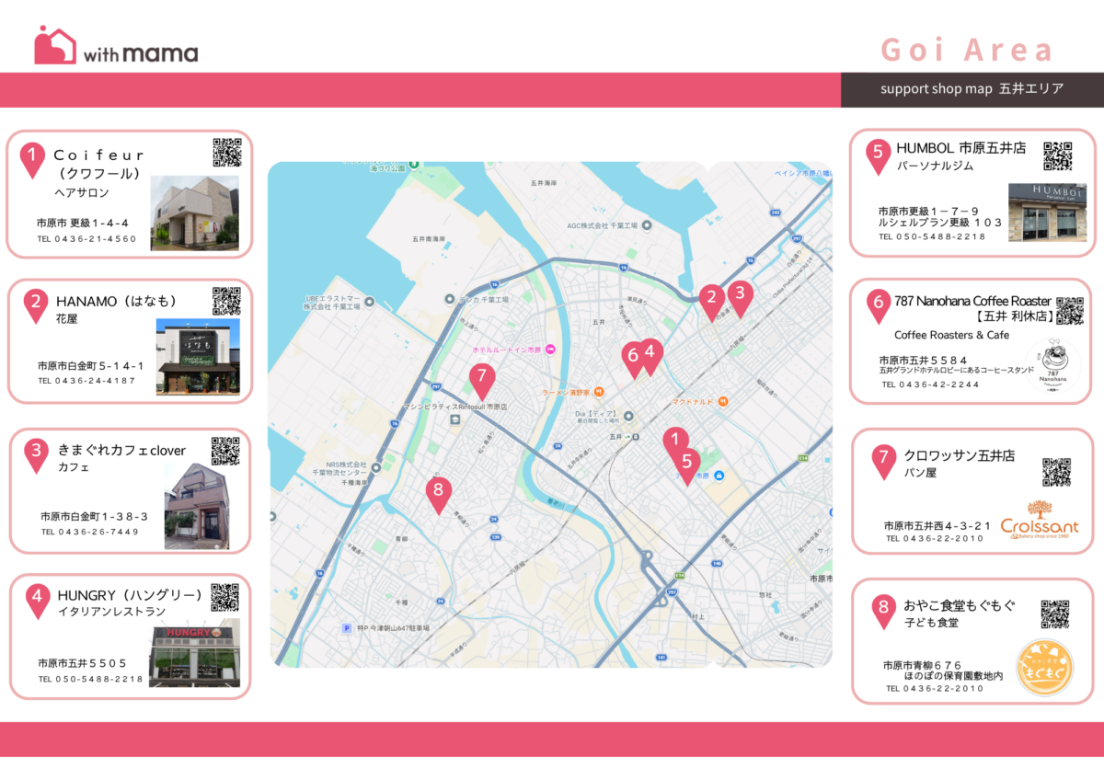The height and width of the screenshot is (780, 1104).
Task: Select map pin number 6 on the map
Action: [632, 359]
